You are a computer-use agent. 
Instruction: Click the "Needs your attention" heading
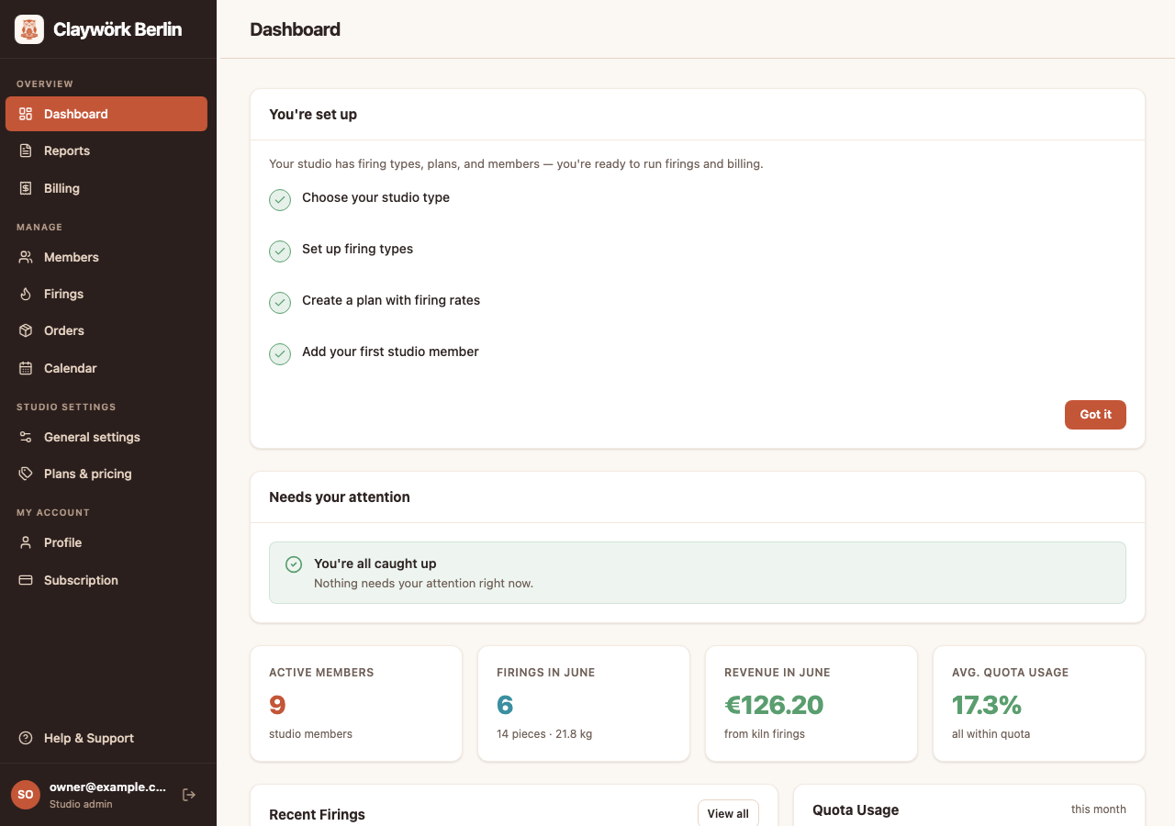[340, 497]
